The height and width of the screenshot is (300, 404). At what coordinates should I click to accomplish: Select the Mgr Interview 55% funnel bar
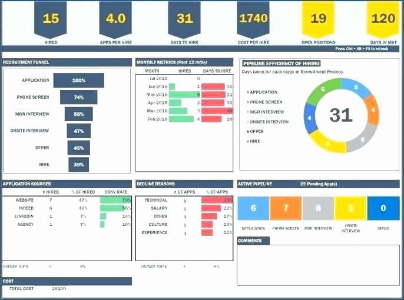point(79,114)
